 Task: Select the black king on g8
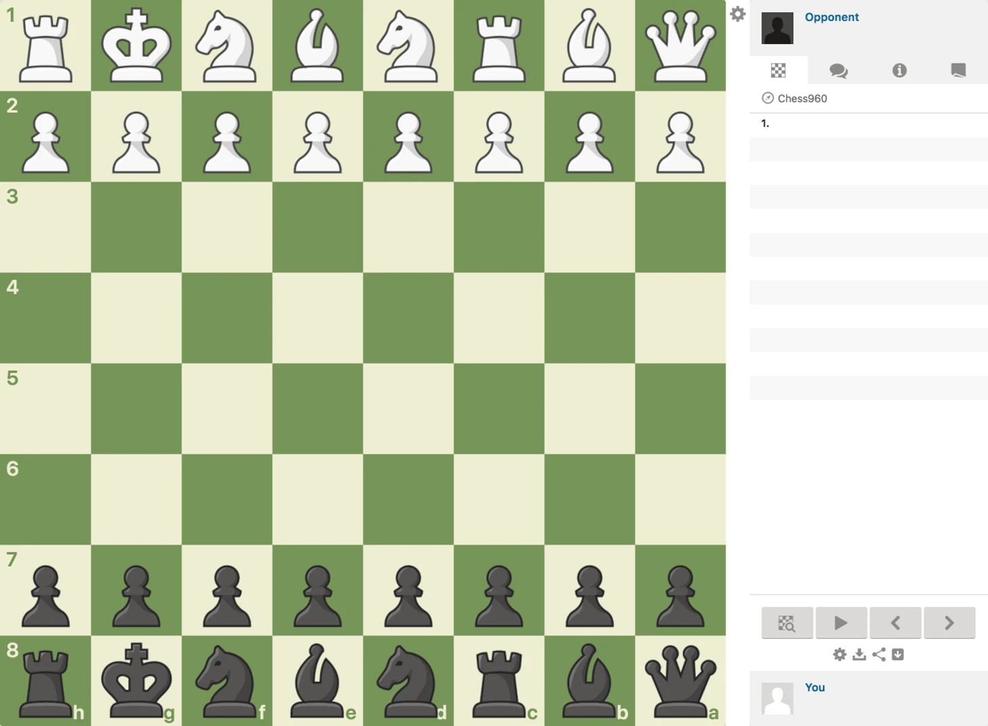[136, 681]
